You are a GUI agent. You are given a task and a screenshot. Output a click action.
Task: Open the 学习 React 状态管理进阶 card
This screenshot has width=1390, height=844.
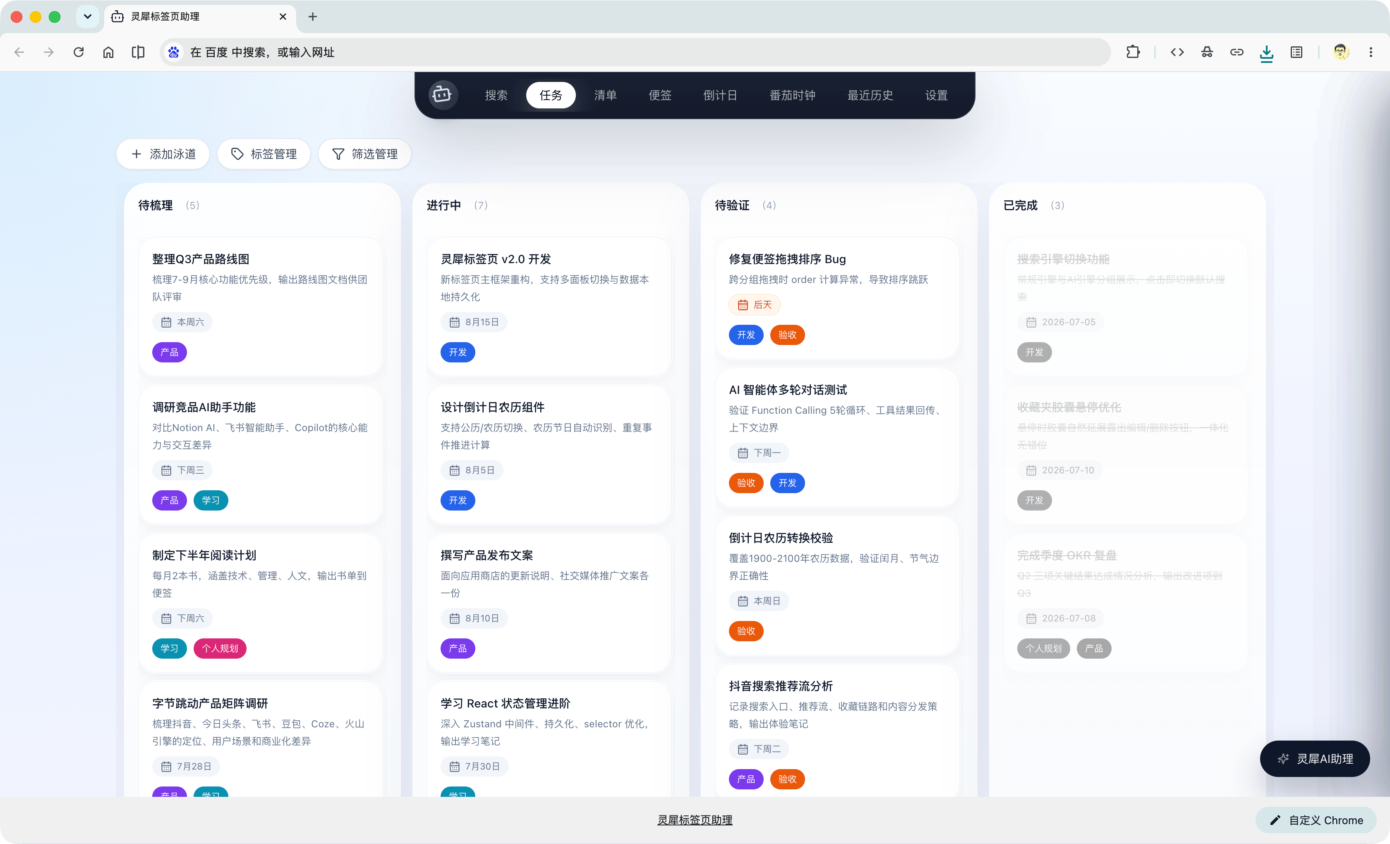[x=549, y=739]
